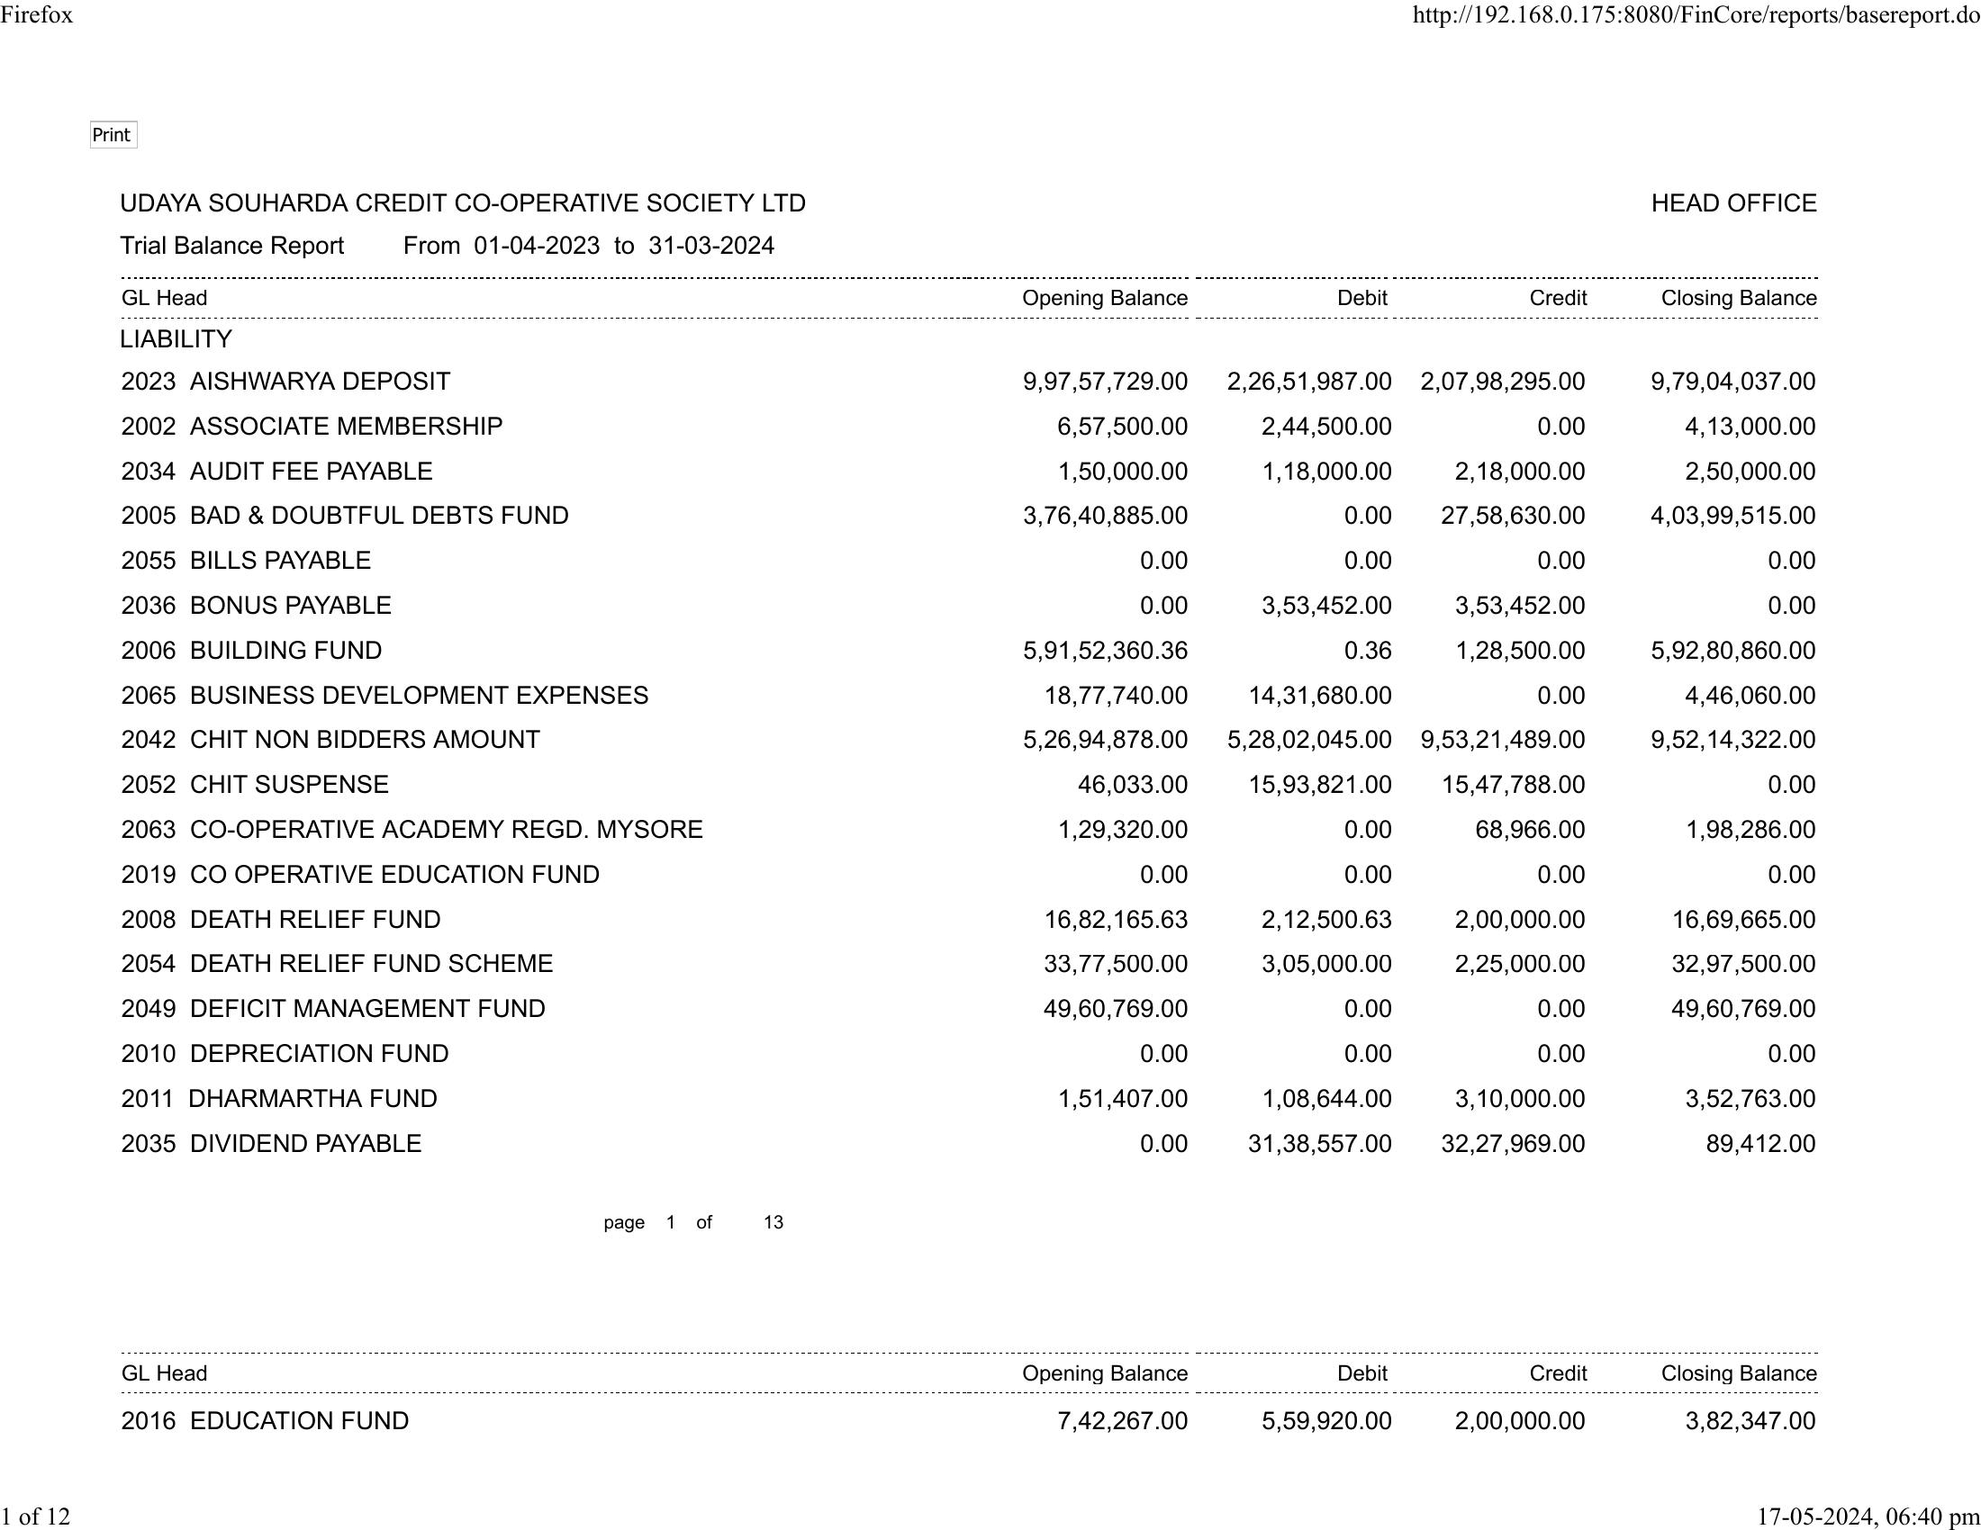Click DIVIDEND PAYABLE closing balance 89,412.00
The width and height of the screenshot is (1981, 1530).
pyautogui.click(x=1759, y=1144)
